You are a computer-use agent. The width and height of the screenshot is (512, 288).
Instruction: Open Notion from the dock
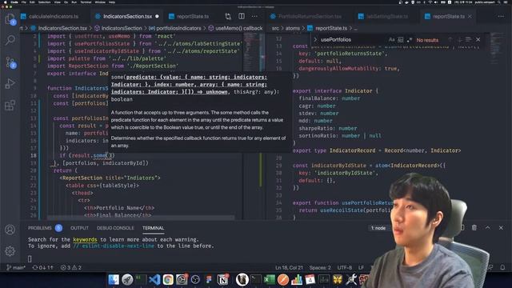[x=223, y=279]
